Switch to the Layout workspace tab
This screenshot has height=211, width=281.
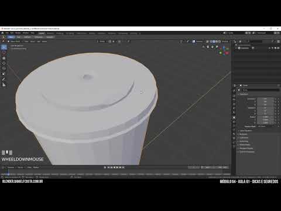click(x=41, y=33)
